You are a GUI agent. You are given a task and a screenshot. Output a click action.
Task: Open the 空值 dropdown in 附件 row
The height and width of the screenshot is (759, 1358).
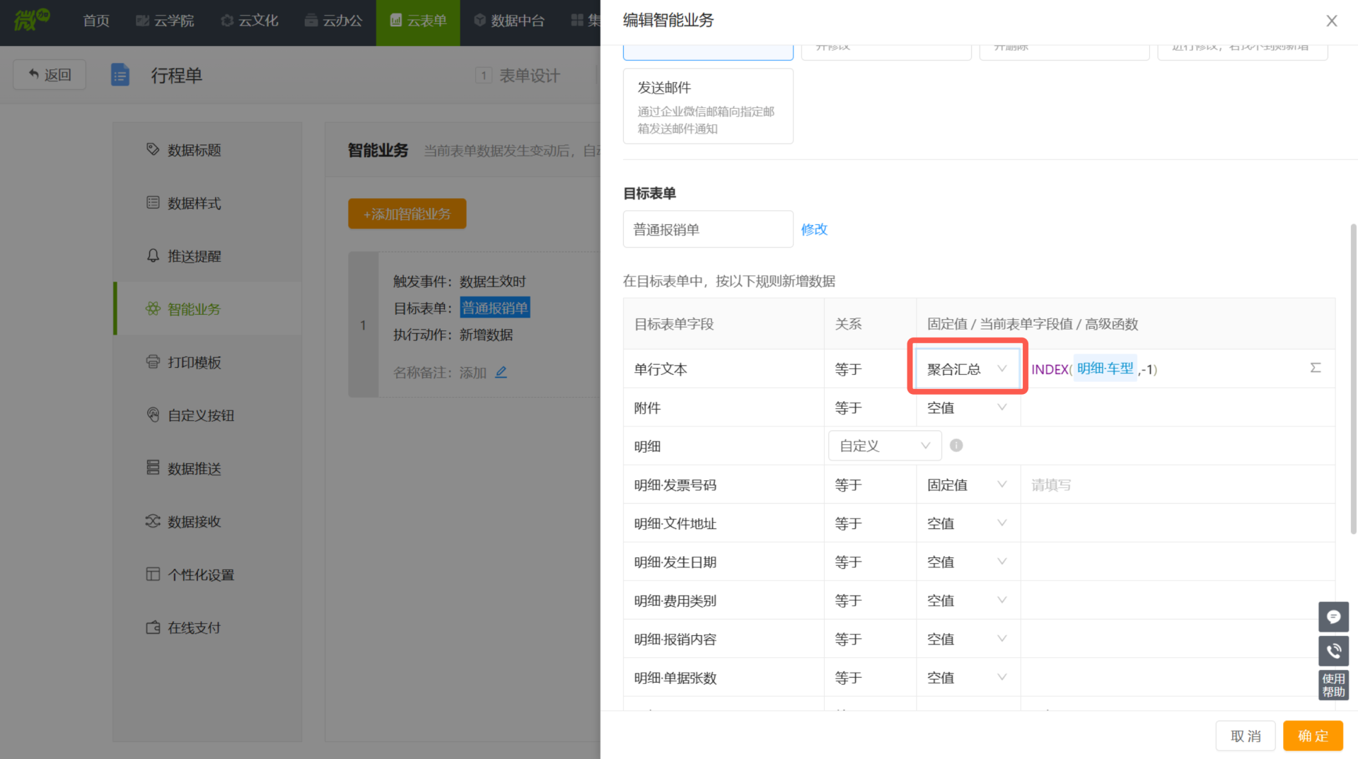[x=966, y=408]
